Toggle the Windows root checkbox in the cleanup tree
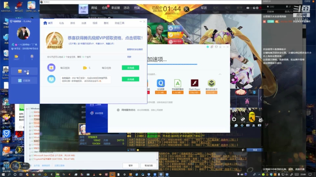The width and height of the screenshot is (316, 177). [29, 109]
